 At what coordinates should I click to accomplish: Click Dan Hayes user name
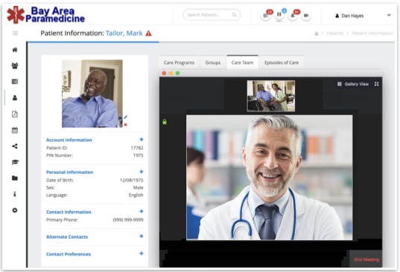tap(352, 16)
